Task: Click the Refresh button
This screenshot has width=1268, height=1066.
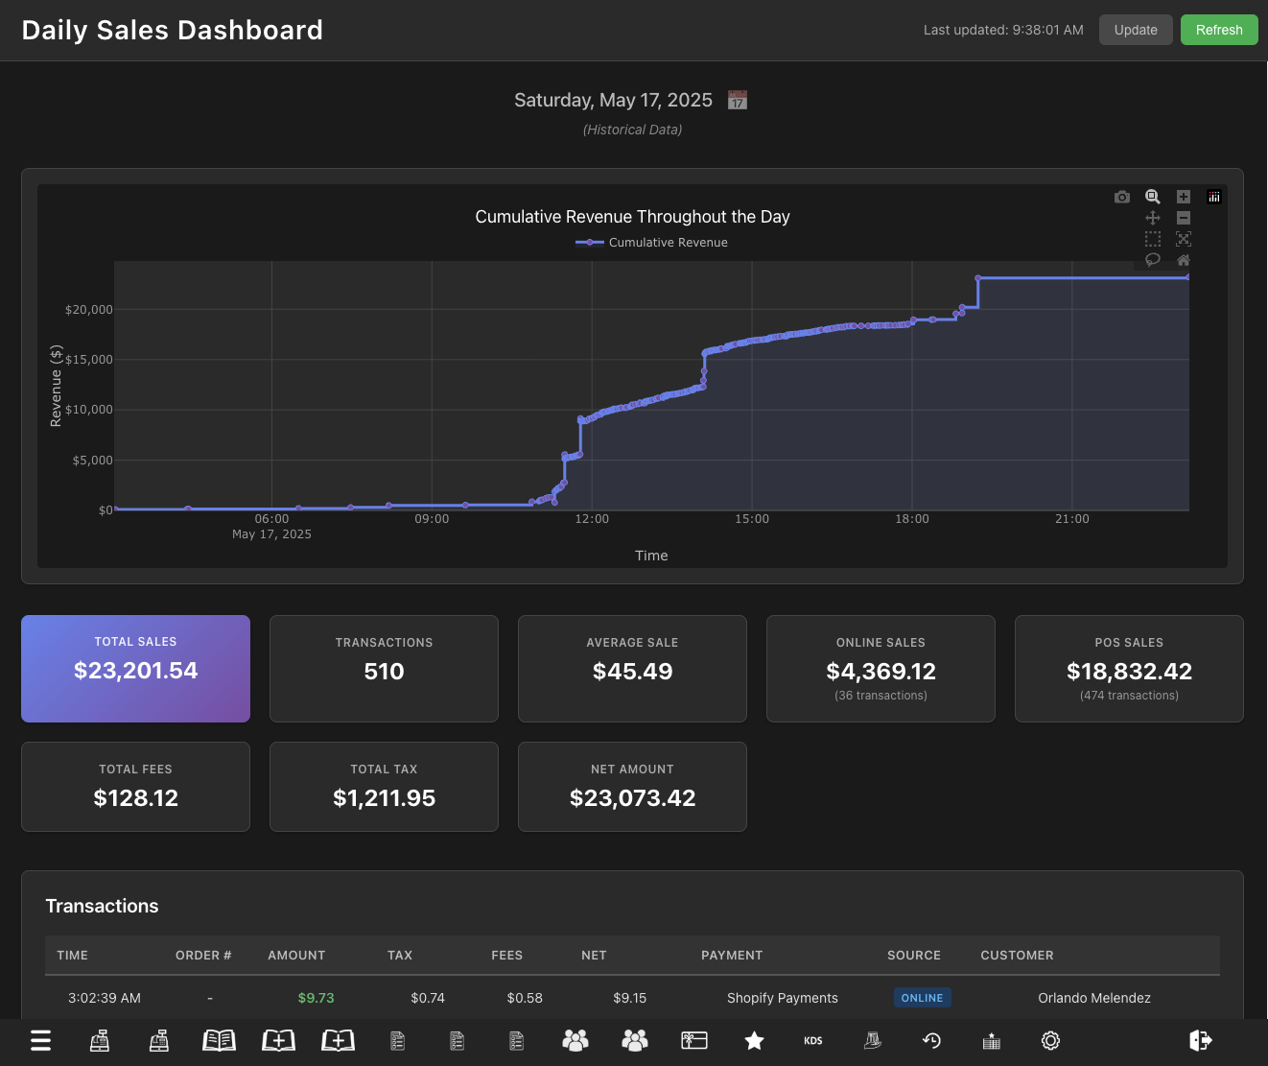Action: pyautogui.click(x=1219, y=30)
